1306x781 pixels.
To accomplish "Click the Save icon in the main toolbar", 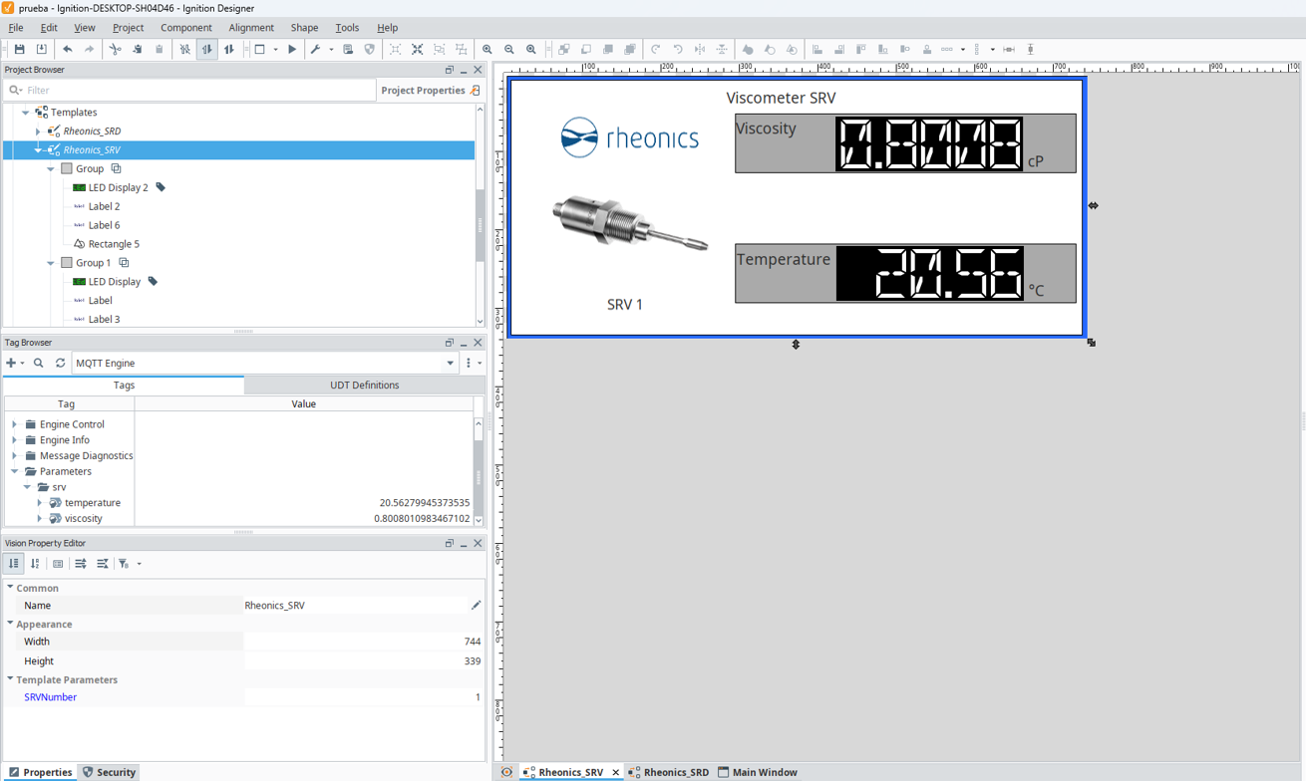I will [19, 49].
